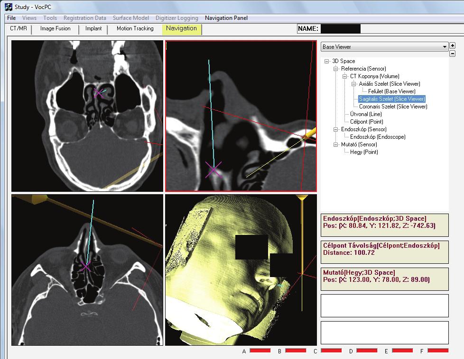Open the Tools menu

coord(50,18)
